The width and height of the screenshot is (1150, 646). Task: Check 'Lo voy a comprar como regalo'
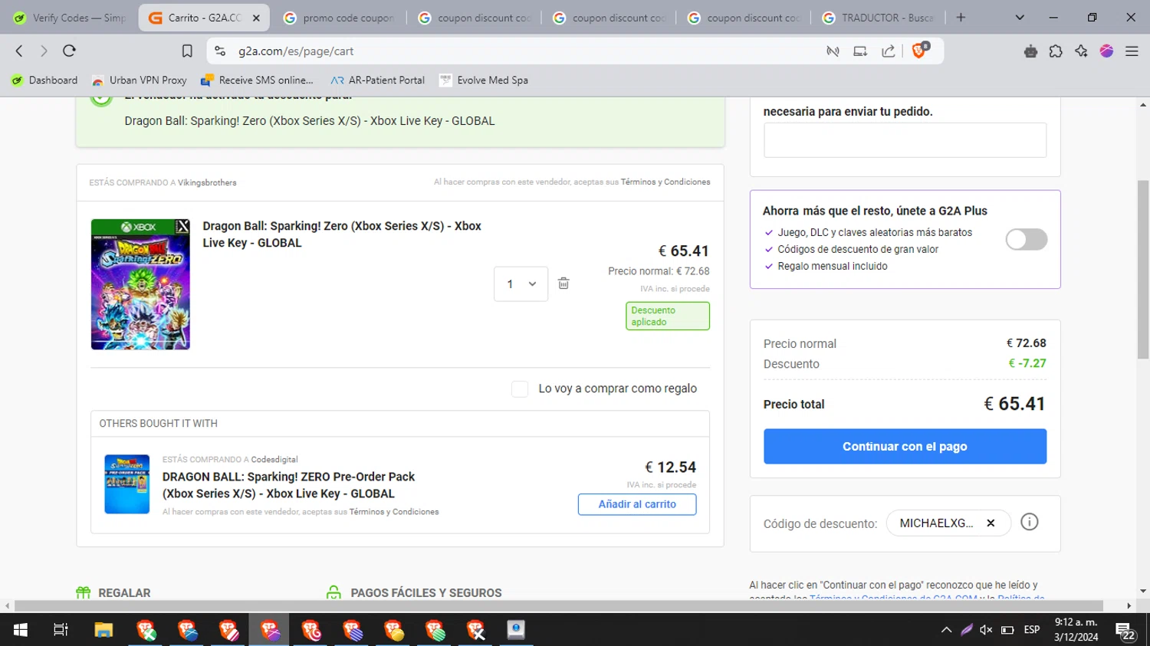point(520,389)
